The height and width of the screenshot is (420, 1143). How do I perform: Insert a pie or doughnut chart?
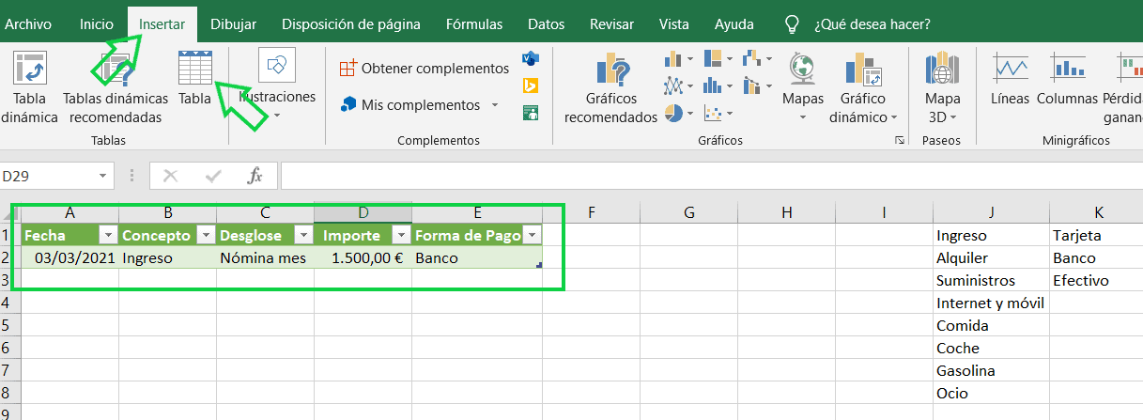pos(680,114)
